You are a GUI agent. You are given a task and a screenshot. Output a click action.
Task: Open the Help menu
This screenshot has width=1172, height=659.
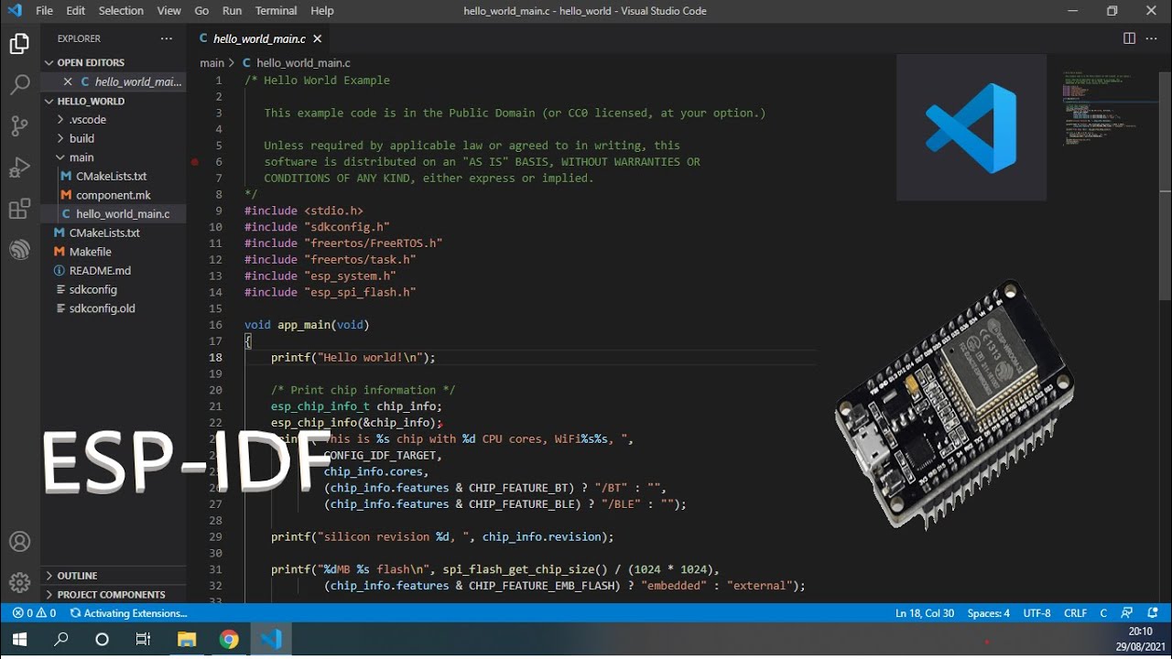(322, 11)
